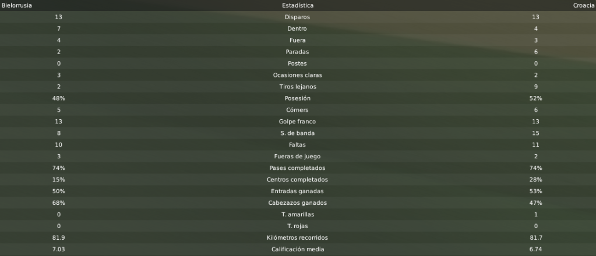Select the Córners row label

click(x=298, y=110)
